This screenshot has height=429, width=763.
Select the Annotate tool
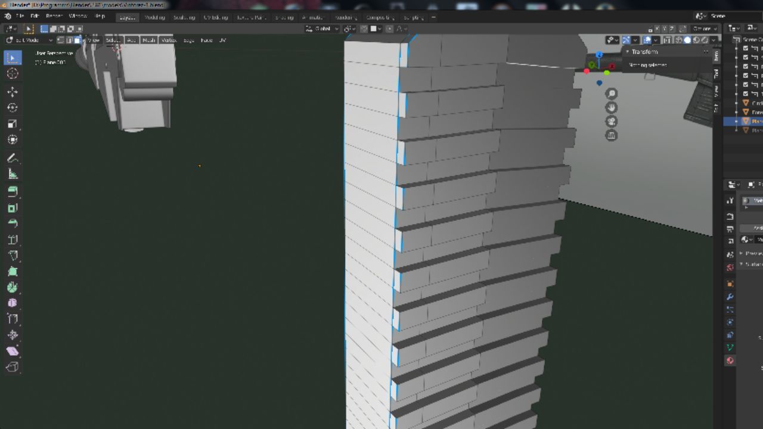click(x=13, y=158)
